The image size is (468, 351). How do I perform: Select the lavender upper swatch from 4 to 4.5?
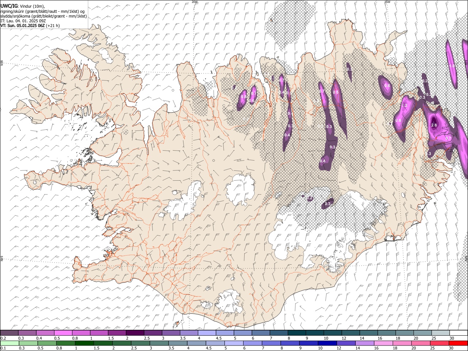[207, 333]
